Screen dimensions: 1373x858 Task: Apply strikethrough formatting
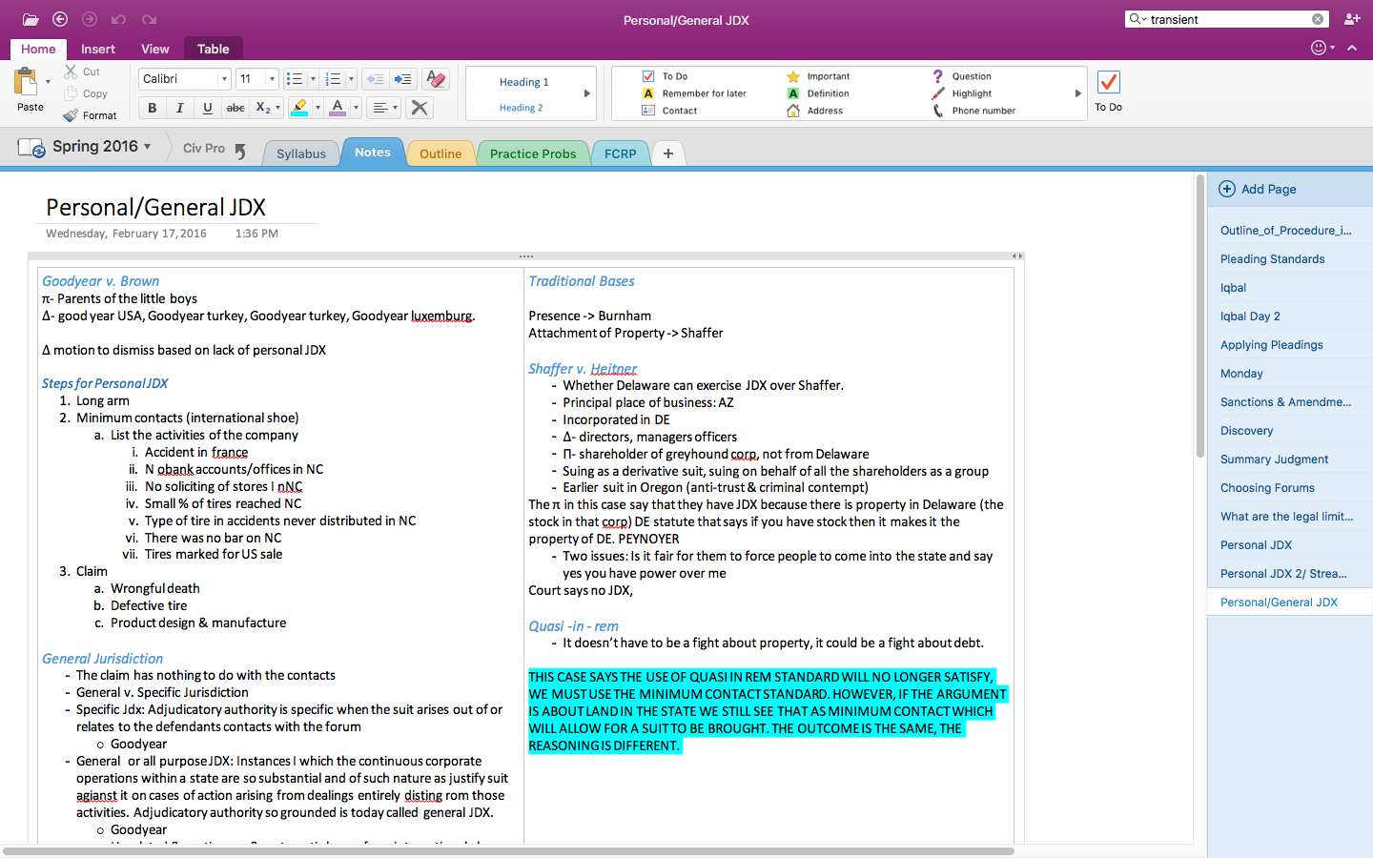point(236,109)
